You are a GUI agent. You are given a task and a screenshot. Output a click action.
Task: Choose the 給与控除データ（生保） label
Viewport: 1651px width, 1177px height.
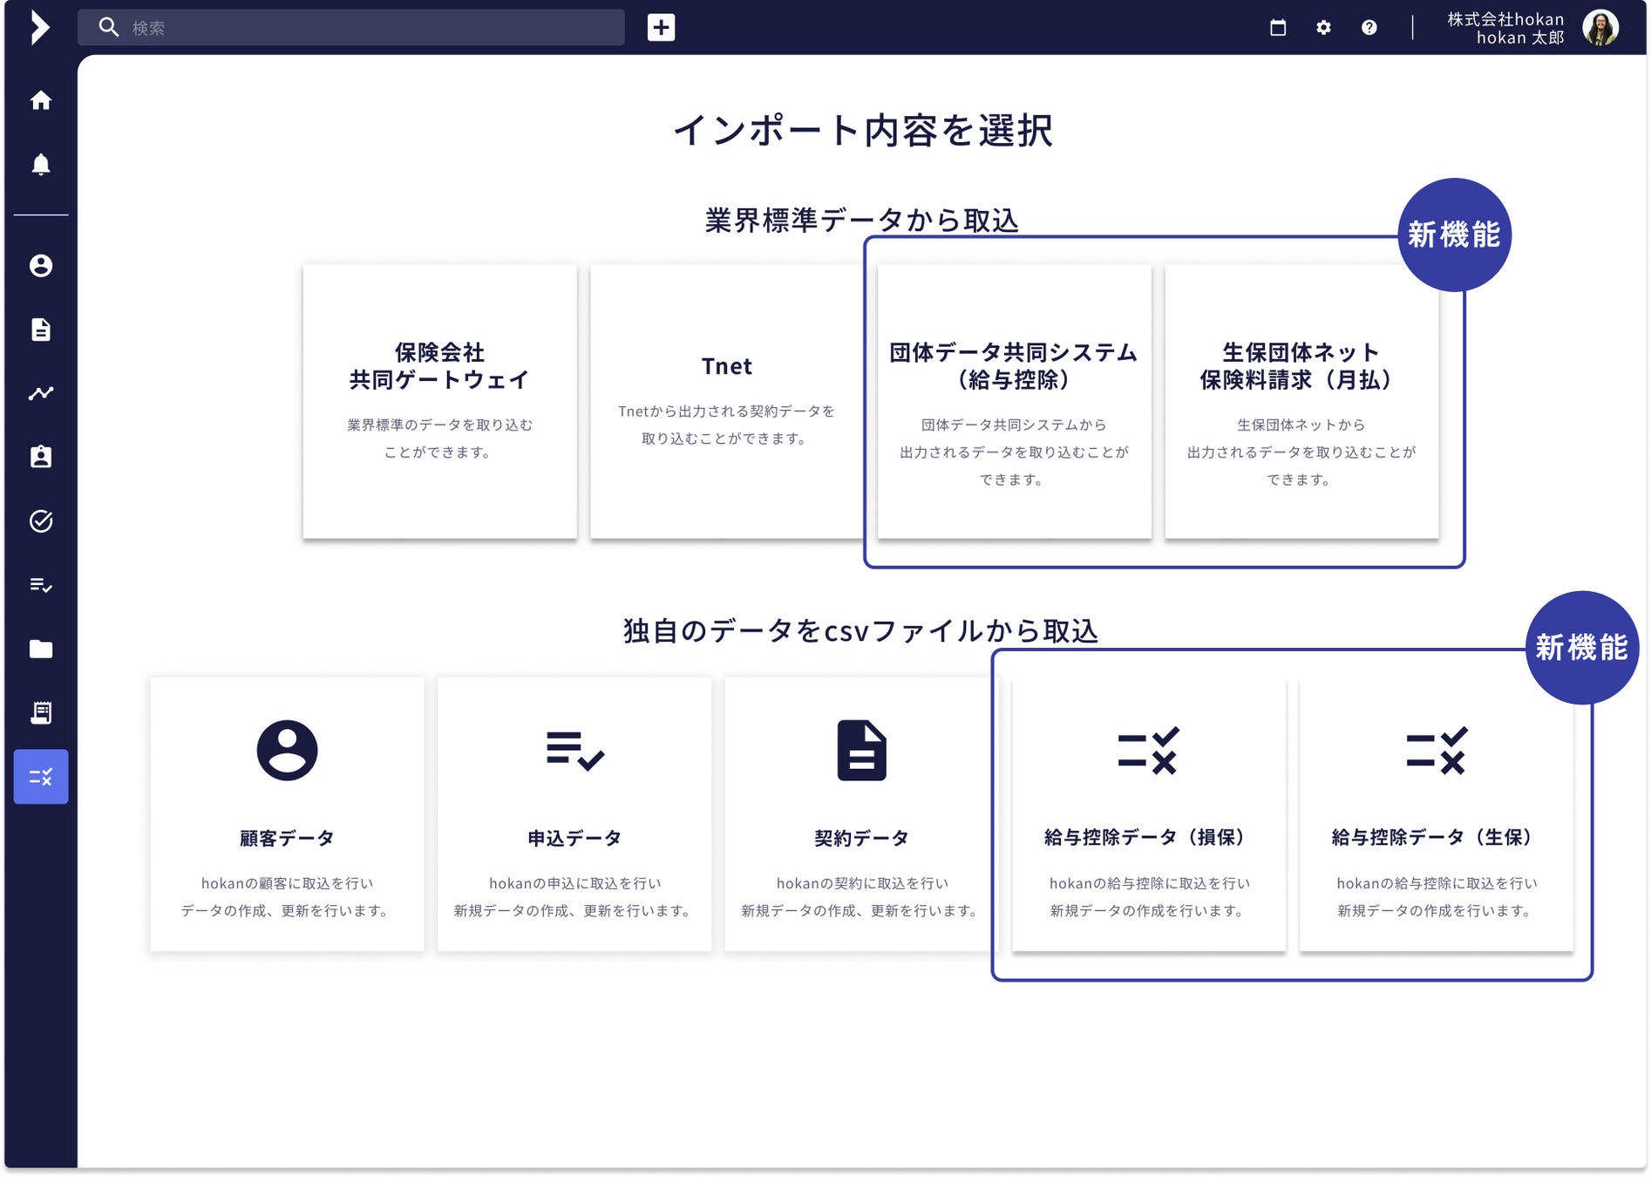(1436, 837)
